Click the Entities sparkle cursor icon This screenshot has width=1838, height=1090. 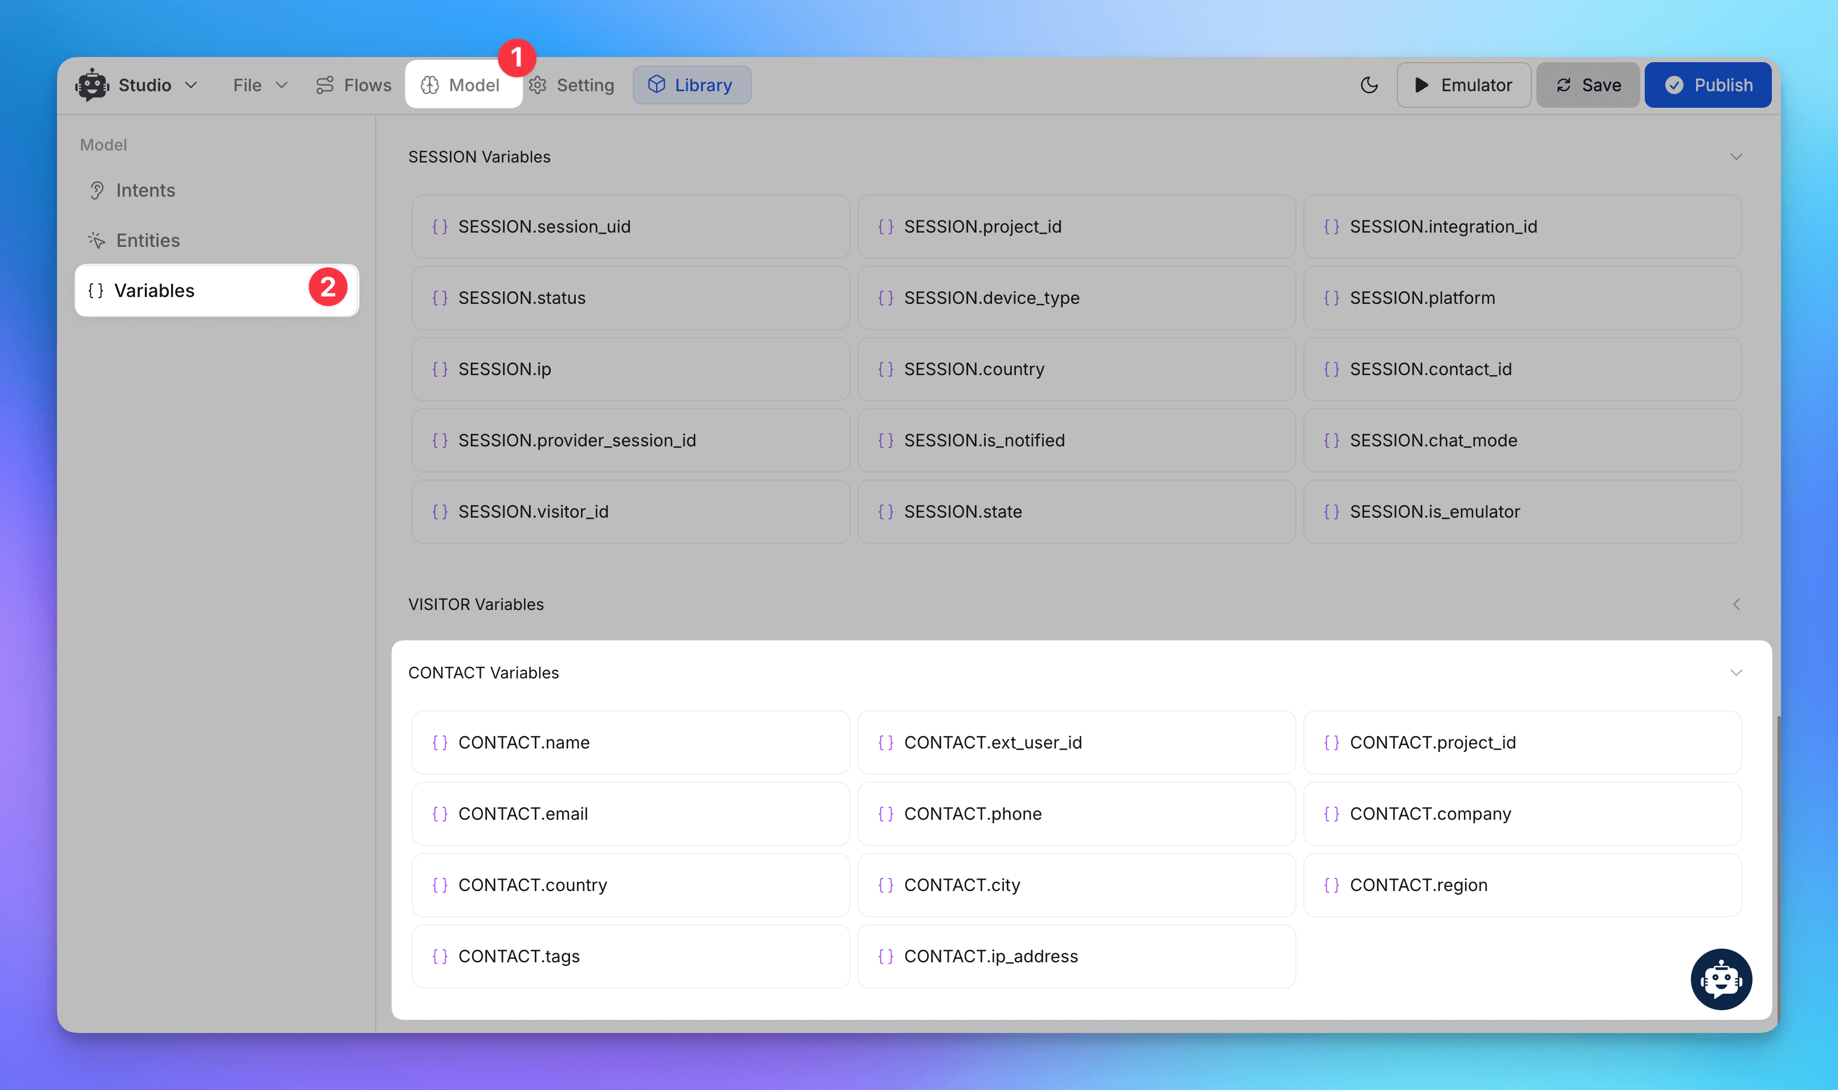pyautogui.click(x=97, y=240)
